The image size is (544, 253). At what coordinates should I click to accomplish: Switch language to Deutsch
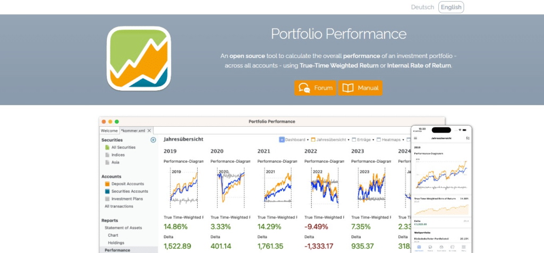click(x=423, y=7)
